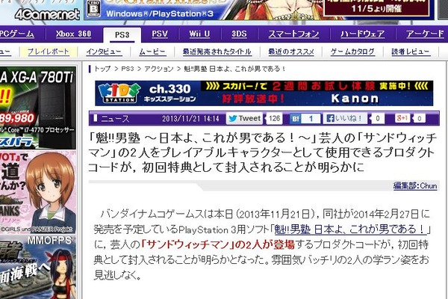Click the XG-A 780Ti PC ad
This screenshot has width=448, height=299.
(x=38, y=108)
